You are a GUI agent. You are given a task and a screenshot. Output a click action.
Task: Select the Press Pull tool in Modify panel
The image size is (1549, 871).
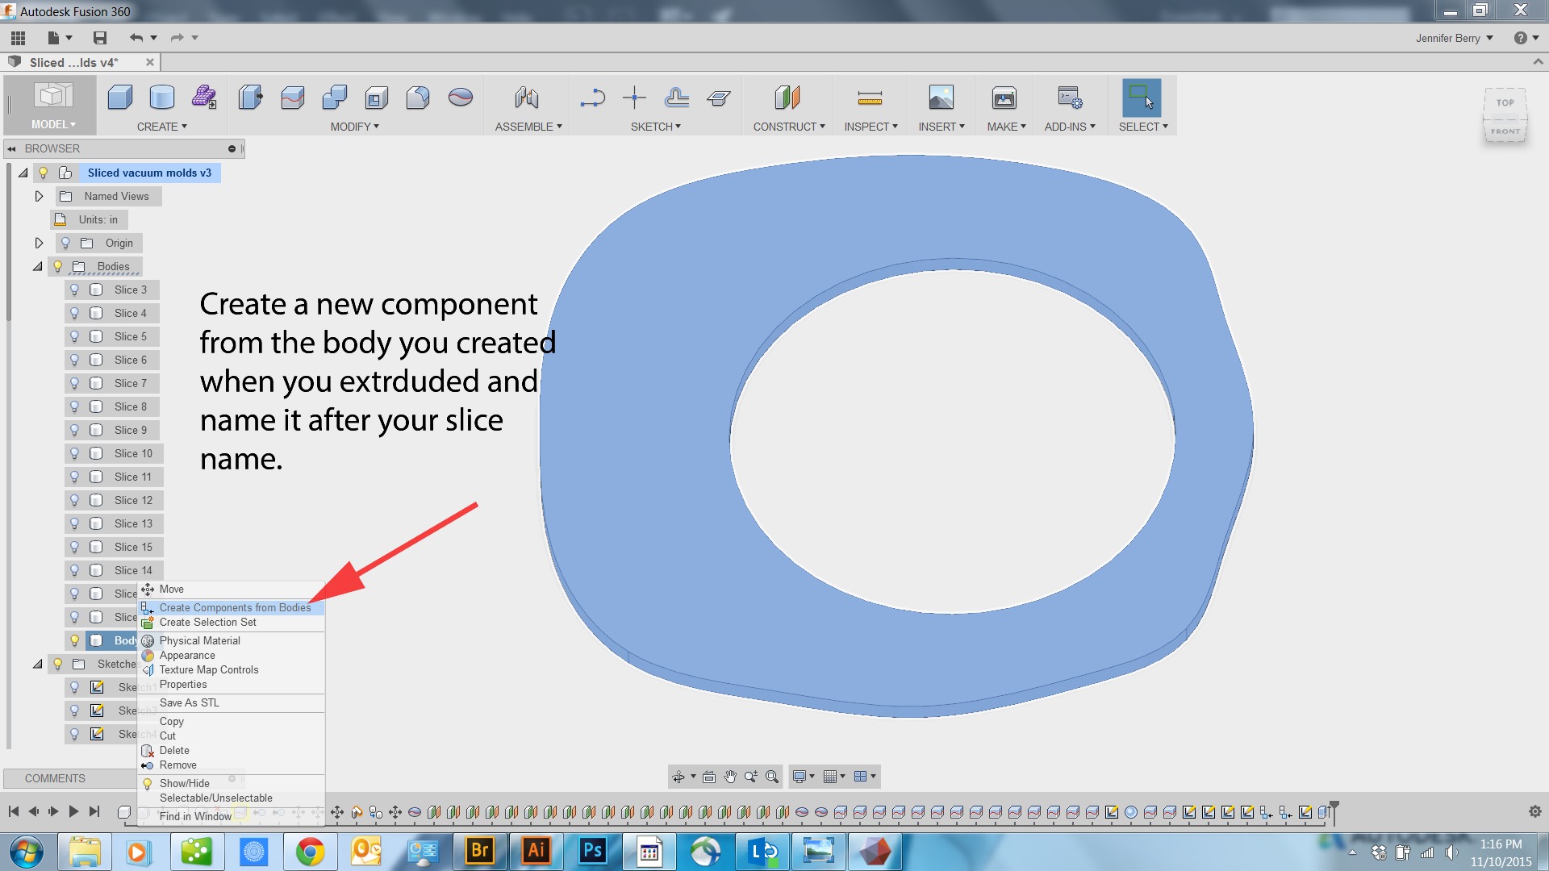tap(250, 97)
